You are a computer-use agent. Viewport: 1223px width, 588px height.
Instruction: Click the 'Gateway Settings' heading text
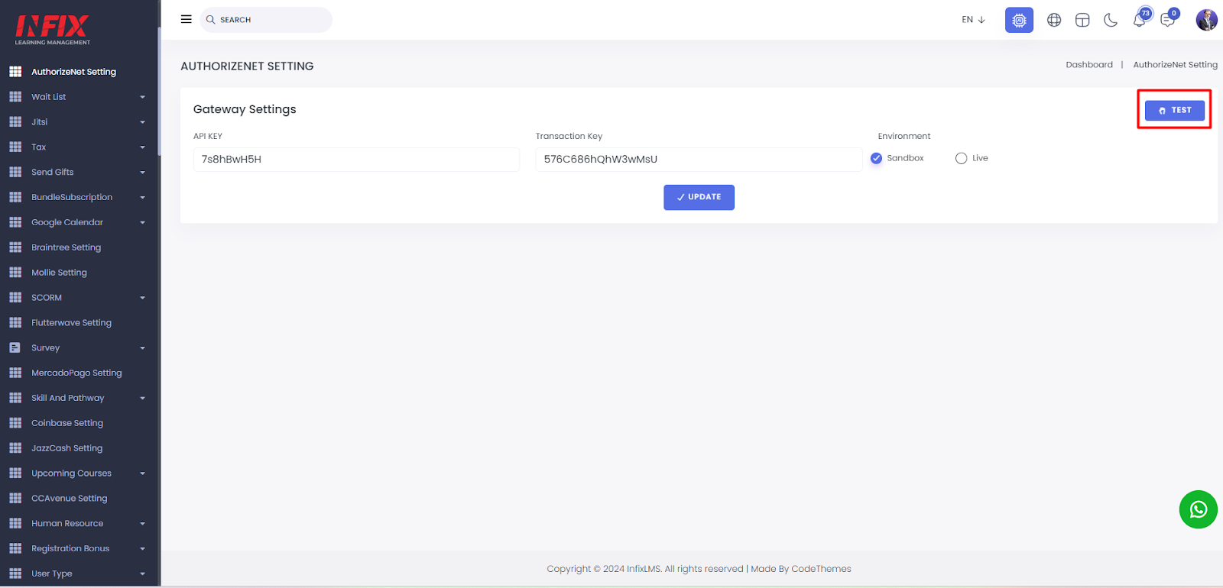[245, 109]
